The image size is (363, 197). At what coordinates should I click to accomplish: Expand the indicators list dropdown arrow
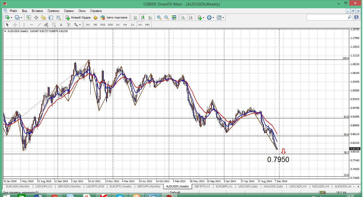point(203,17)
